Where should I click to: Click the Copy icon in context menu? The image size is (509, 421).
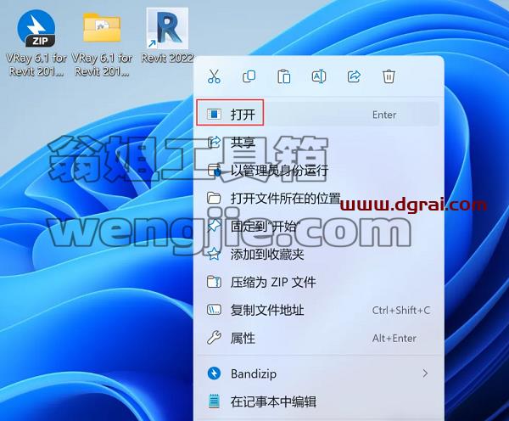(x=249, y=76)
